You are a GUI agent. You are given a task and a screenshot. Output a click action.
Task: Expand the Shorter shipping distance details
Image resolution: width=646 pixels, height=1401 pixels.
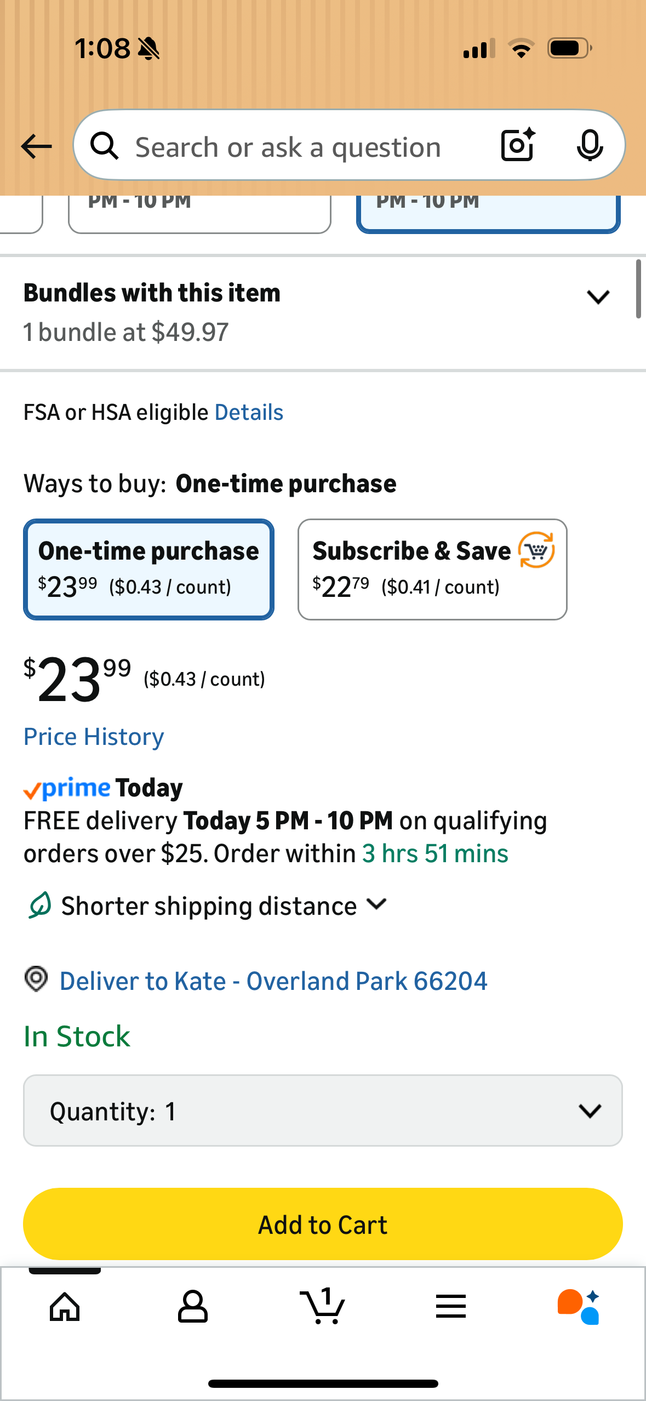point(376,905)
